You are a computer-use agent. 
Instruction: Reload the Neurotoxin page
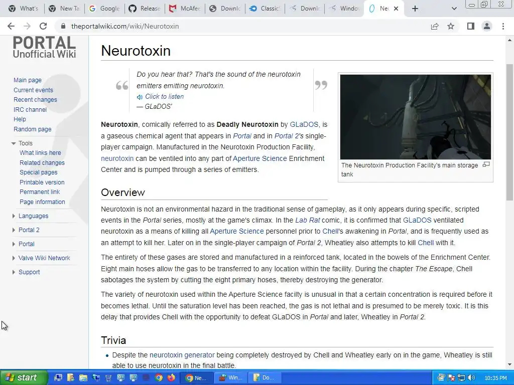pos(43,26)
